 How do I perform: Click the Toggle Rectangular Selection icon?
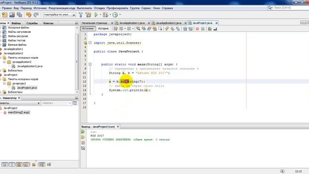160,29
